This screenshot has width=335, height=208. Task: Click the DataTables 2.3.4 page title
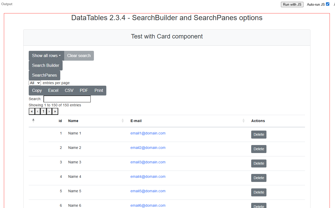[167, 18]
